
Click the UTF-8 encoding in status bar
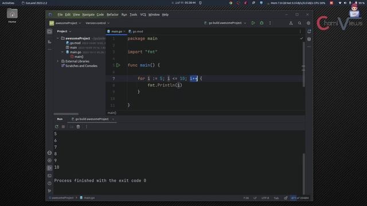(x=265, y=198)
